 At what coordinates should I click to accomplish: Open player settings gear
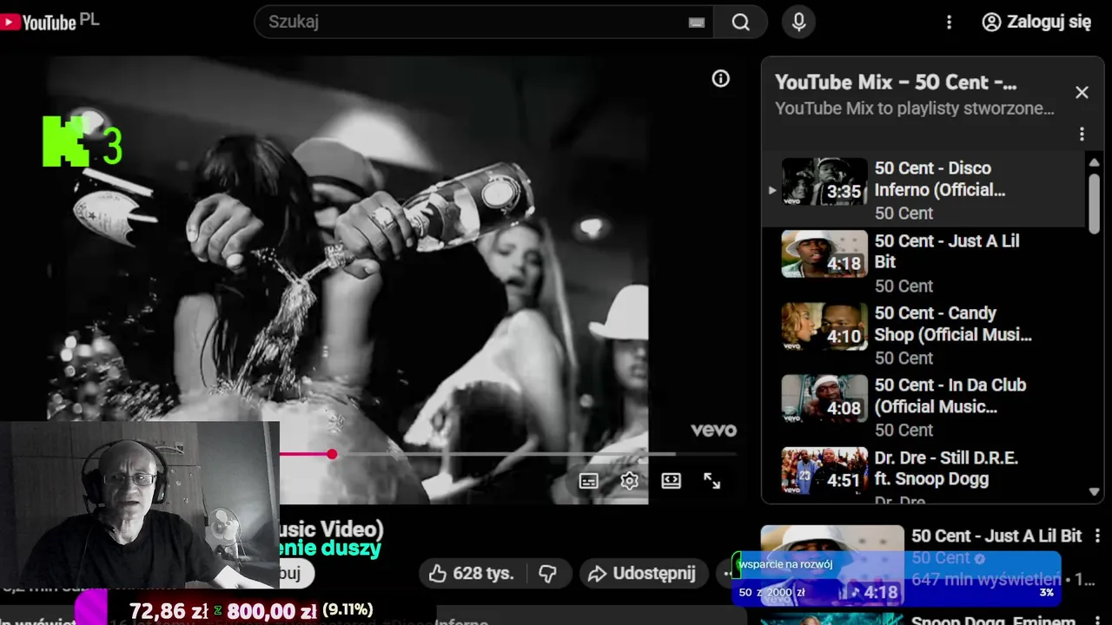630,481
